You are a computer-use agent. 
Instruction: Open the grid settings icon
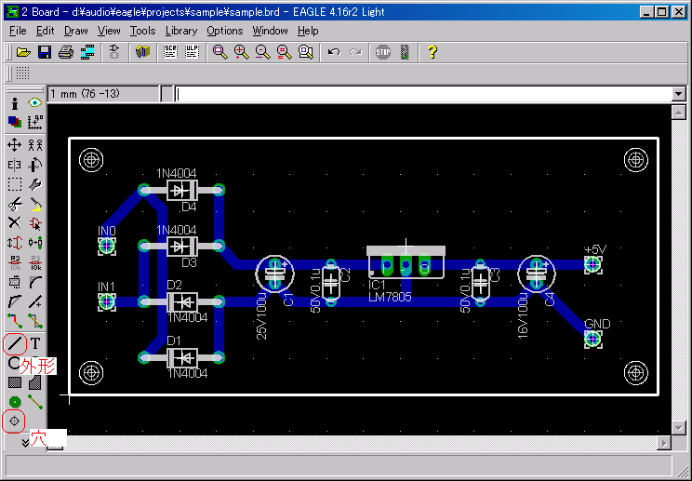click(x=22, y=73)
